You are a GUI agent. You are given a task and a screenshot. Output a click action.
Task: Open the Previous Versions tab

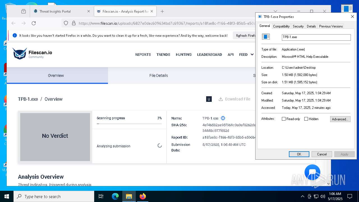tap(331, 26)
